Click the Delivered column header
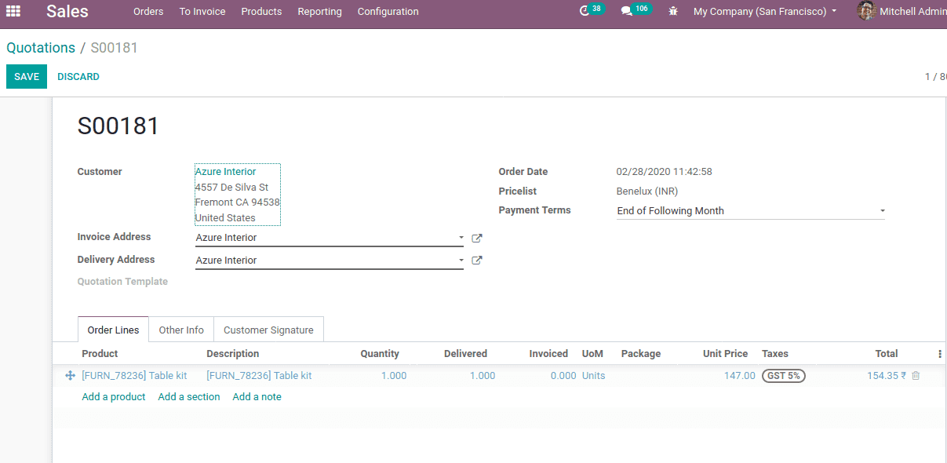The width and height of the screenshot is (947, 463). click(x=465, y=354)
